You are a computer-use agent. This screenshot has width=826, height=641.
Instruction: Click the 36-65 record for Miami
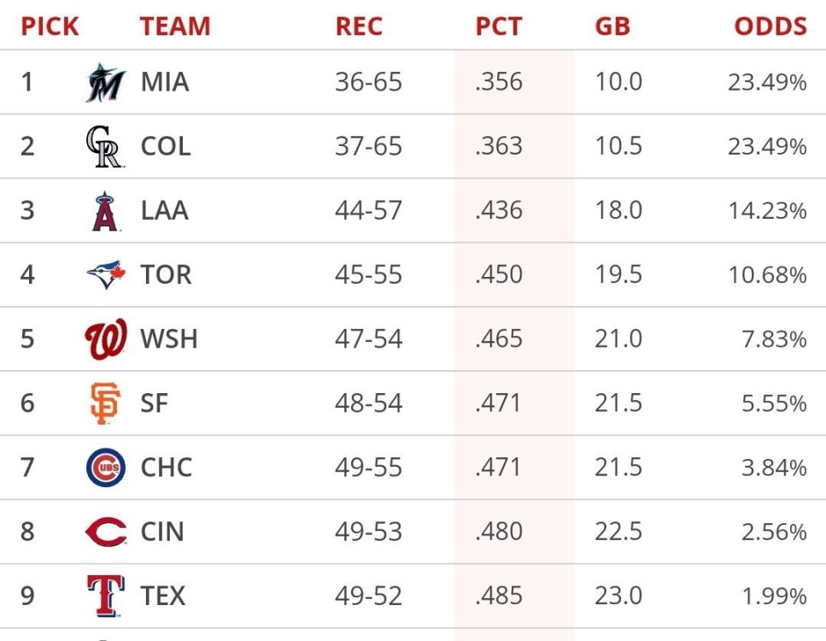(x=368, y=83)
